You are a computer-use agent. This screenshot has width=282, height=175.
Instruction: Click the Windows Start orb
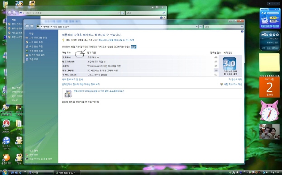point(5,172)
